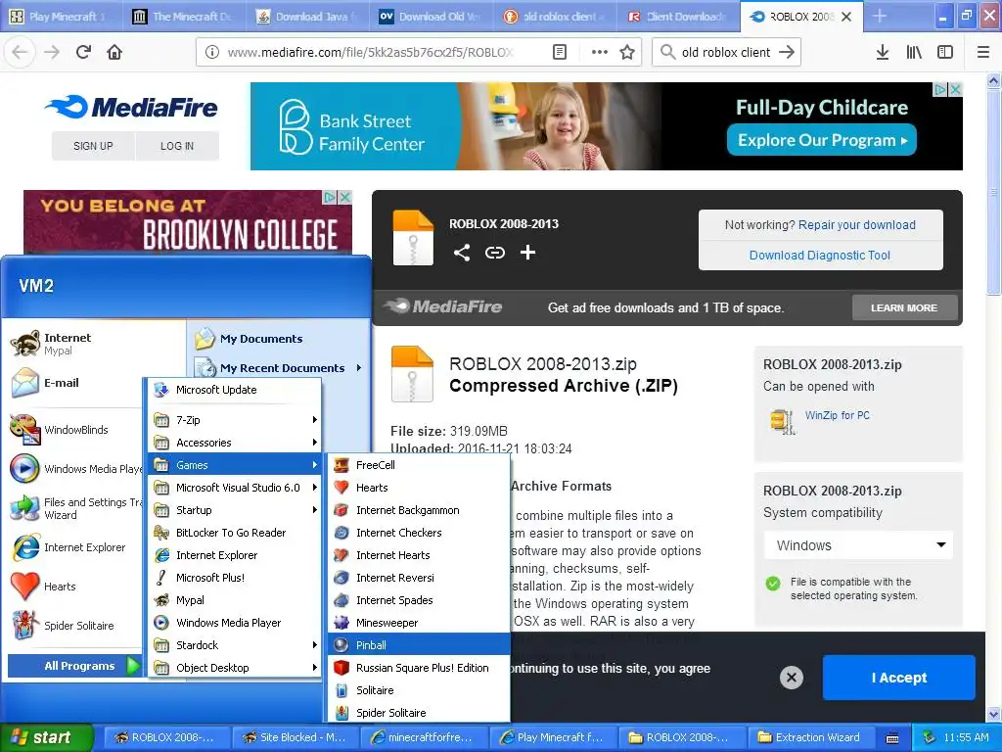Click the LOG IN button
This screenshot has height=752, width=1002.
[177, 146]
